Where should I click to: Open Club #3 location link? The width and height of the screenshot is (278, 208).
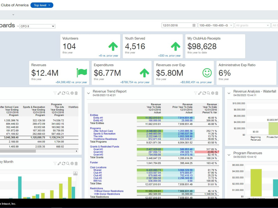pos(98,178)
